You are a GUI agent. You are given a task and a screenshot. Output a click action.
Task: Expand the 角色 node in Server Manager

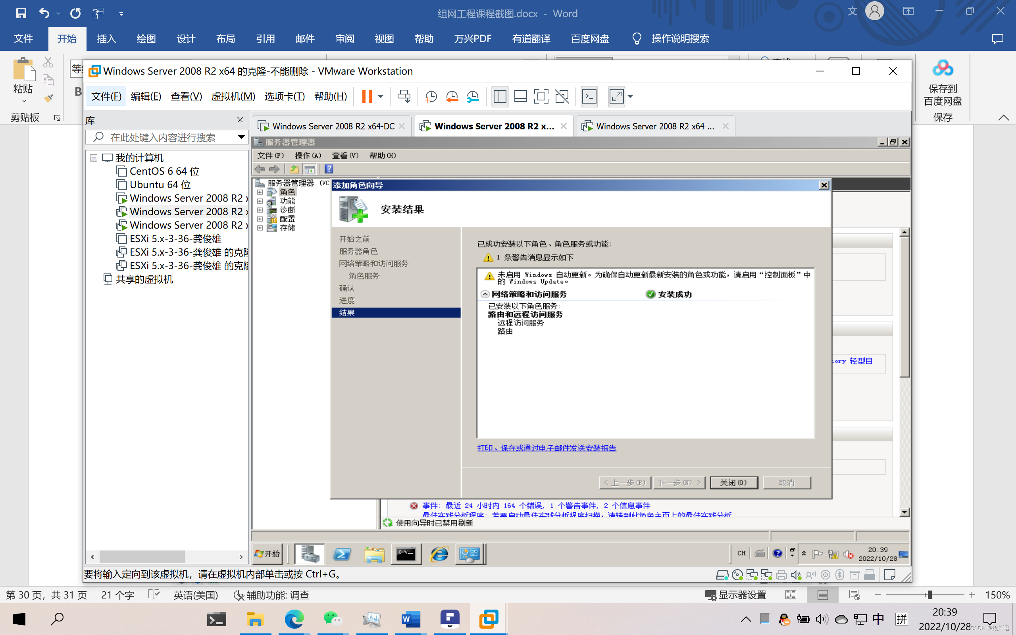pos(260,192)
